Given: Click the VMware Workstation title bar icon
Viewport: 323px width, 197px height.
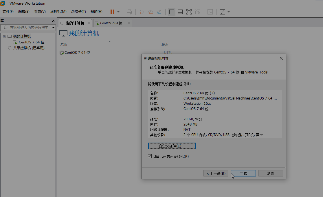Looking at the screenshot, I should (x=3, y=3).
